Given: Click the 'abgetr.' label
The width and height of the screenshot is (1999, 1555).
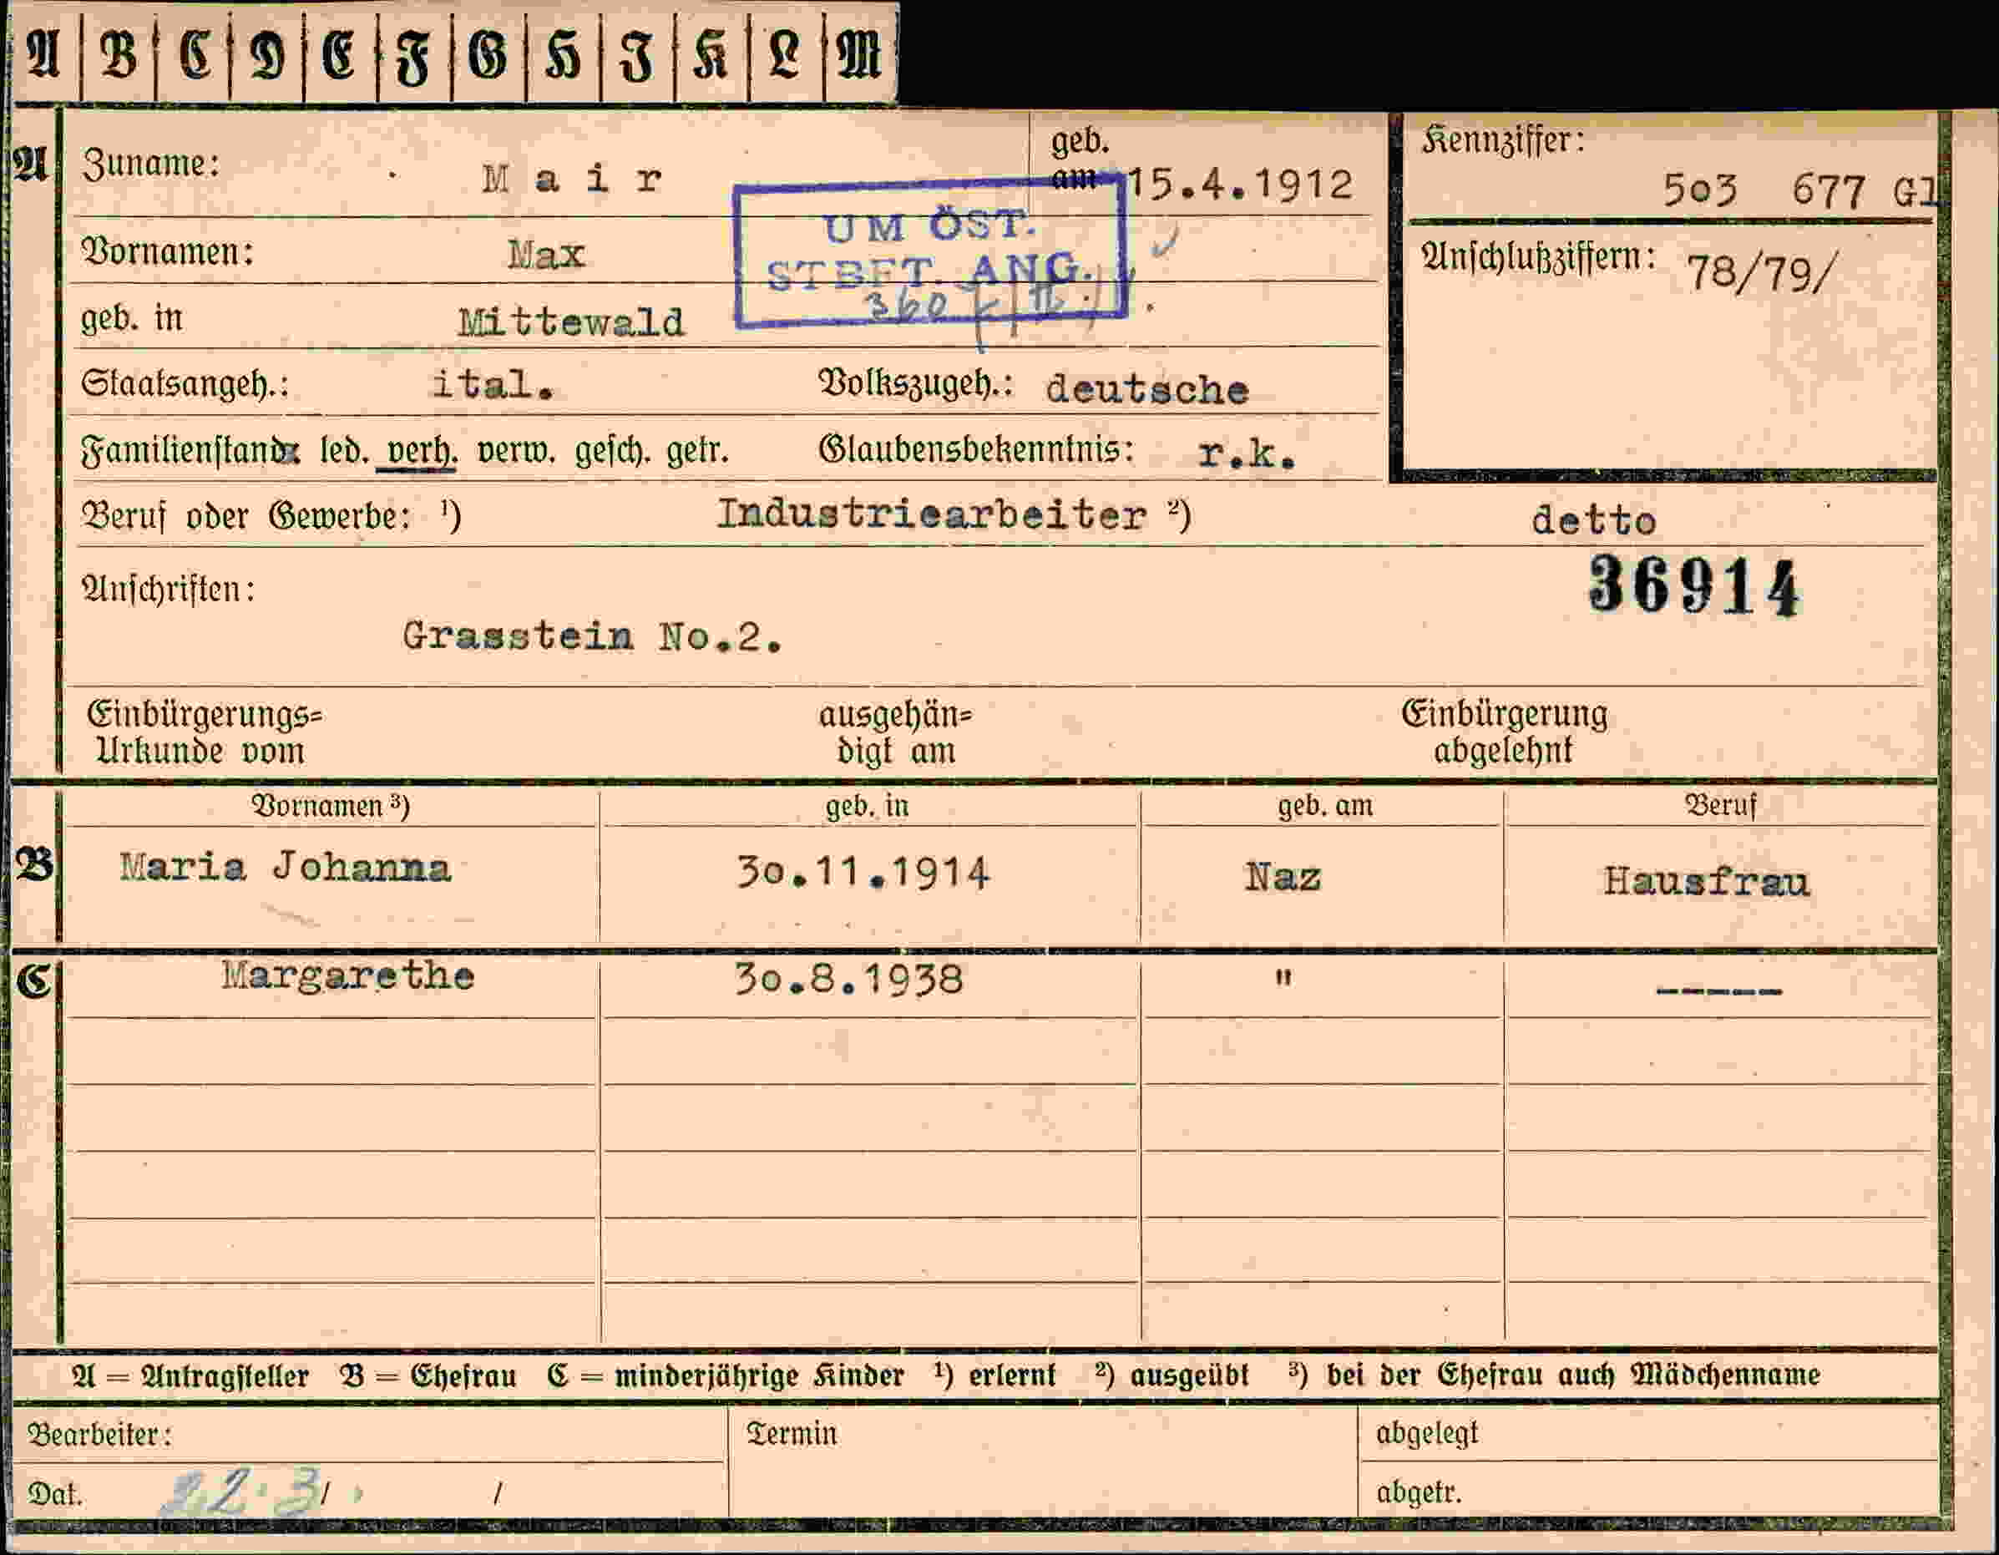Looking at the screenshot, I should tap(1419, 1492).
